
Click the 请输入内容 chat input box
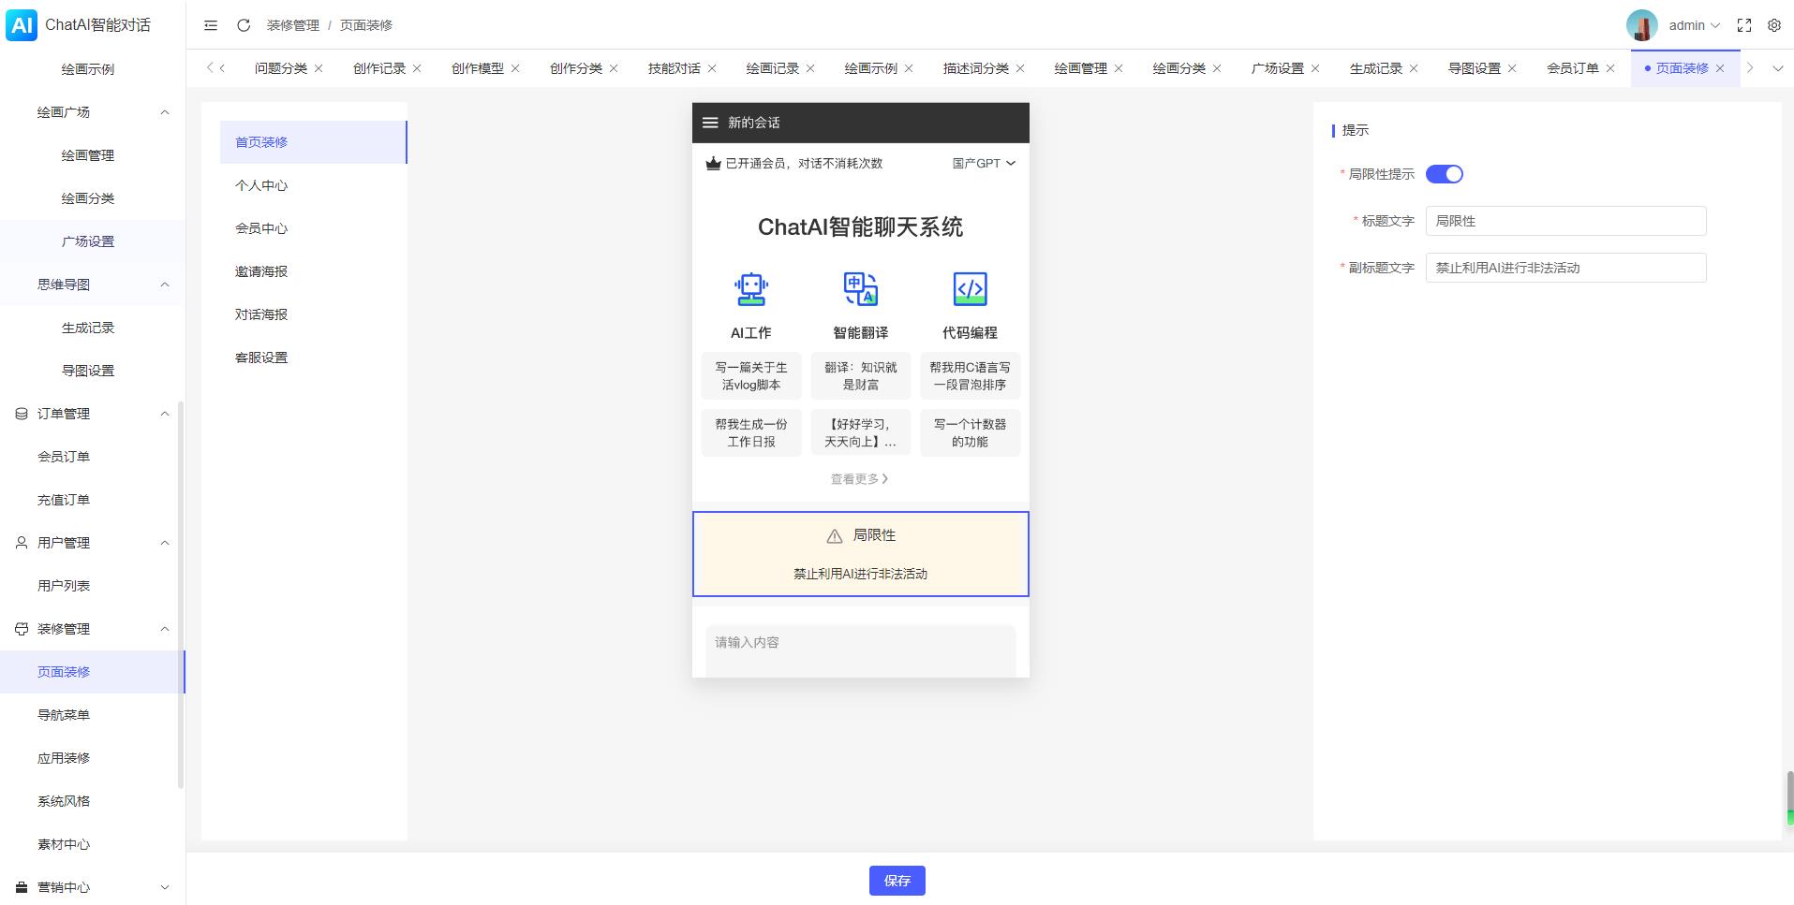click(860, 650)
